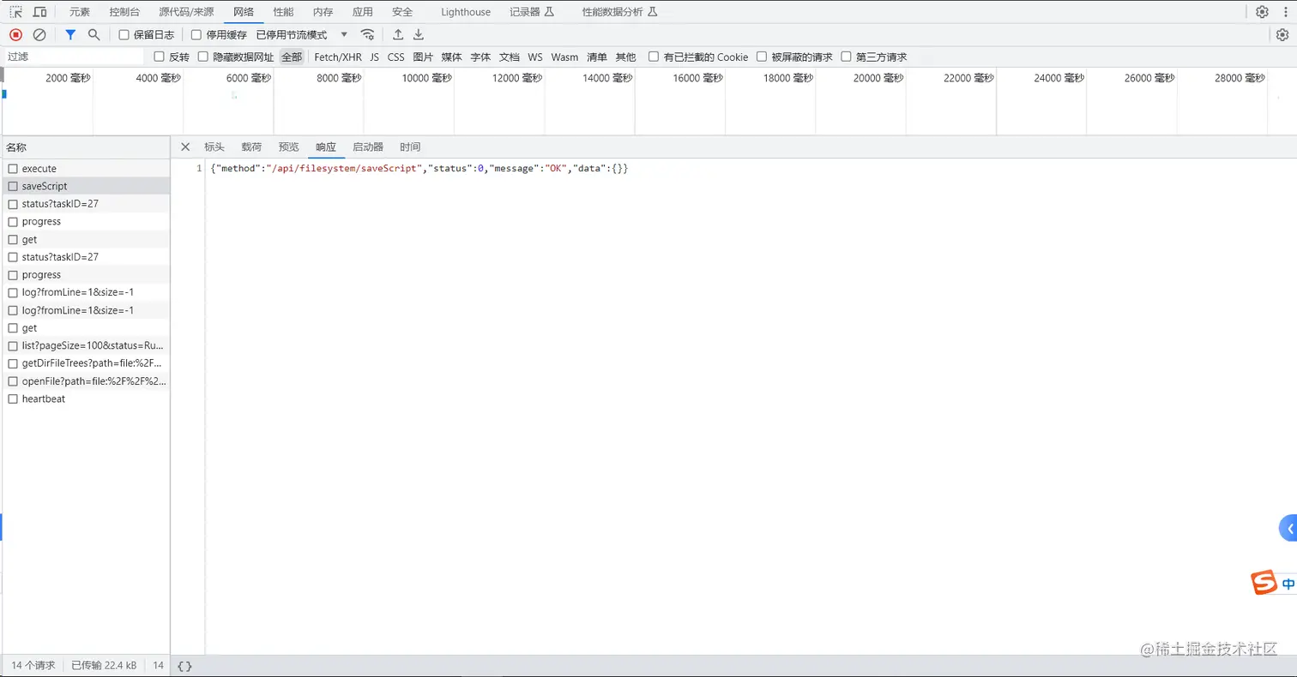Viewport: 1297px width, 677px height.
Task: Filter requests by 文档 type
Action: tap(510, 57)
